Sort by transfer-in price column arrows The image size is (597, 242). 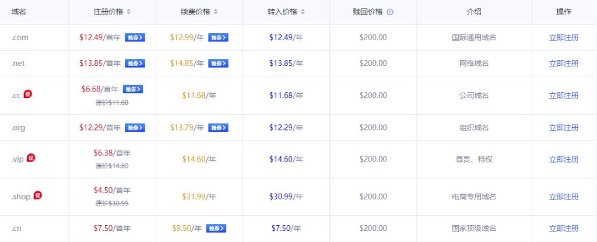(303, 12)
